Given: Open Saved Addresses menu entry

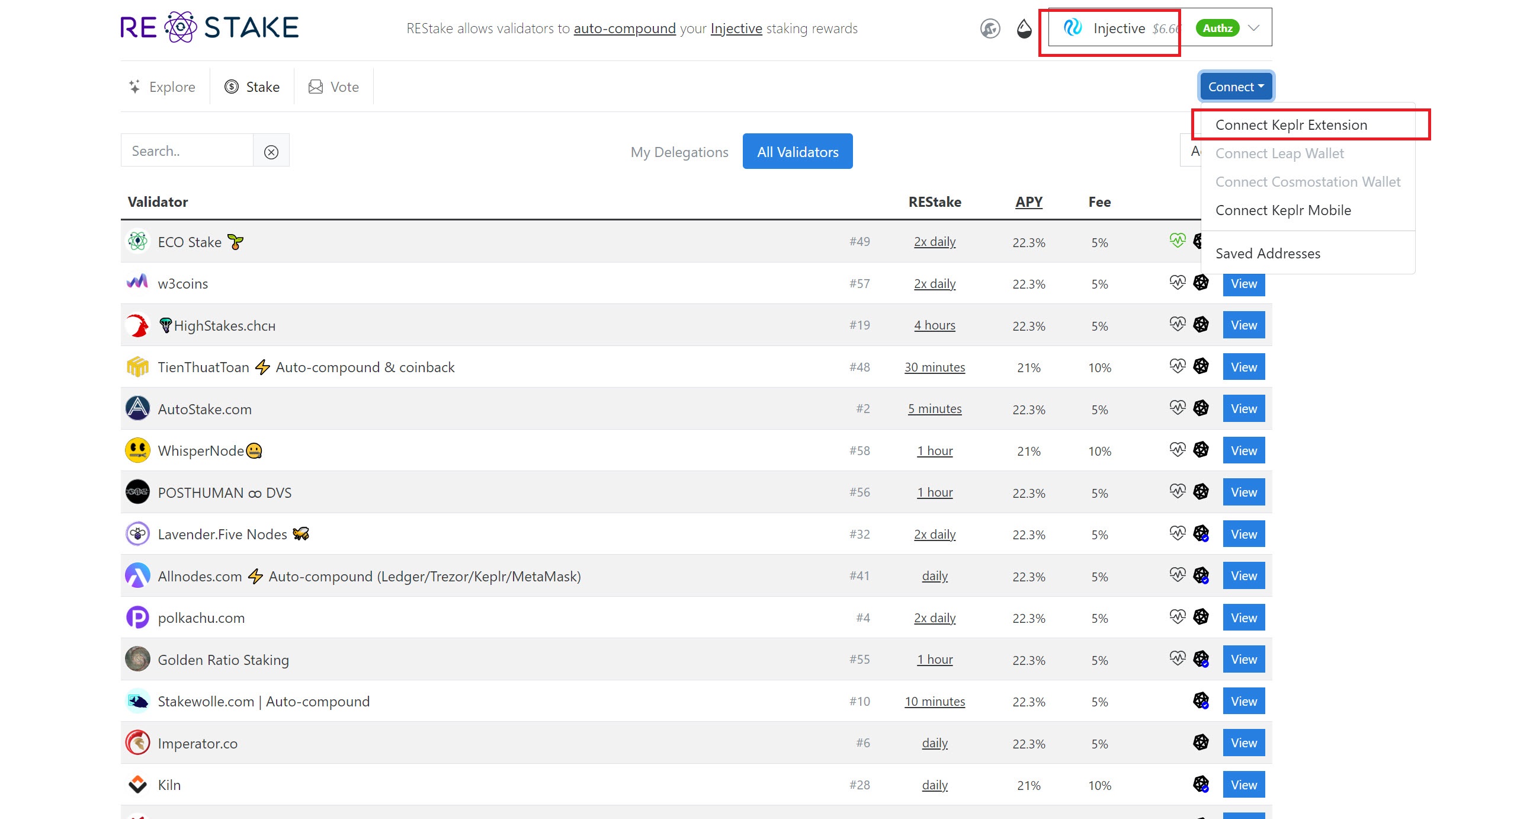Looking at the screenshot, I should tap(1268, 254).
